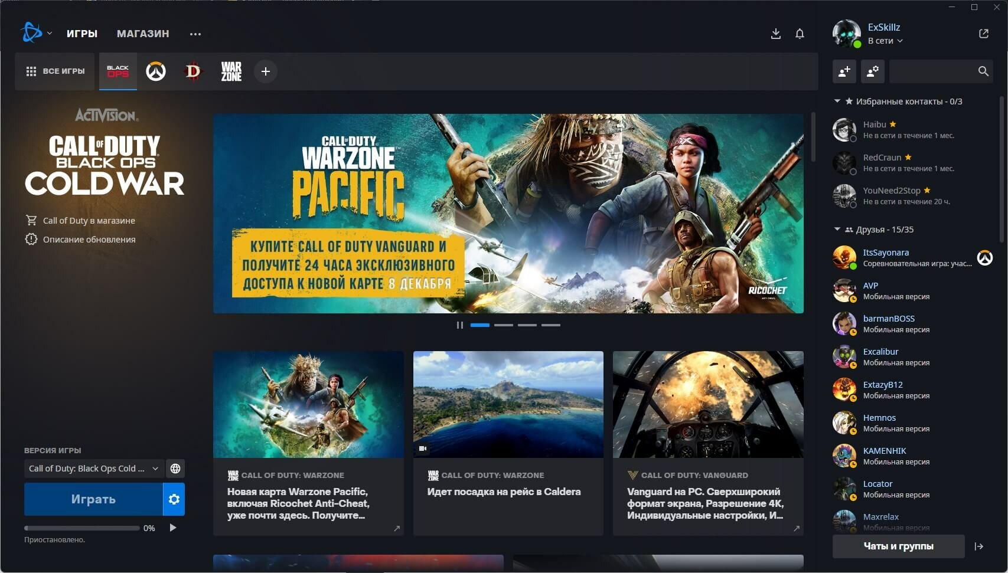The height and width of the screenshot is (573, 1008).
Task: Click the Add friend icon
Action: click(844, 71)
